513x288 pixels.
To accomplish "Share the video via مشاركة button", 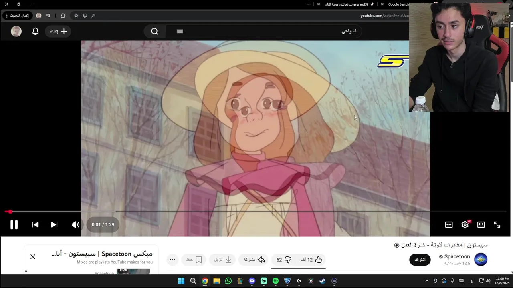I will click(x=254, y=260).
